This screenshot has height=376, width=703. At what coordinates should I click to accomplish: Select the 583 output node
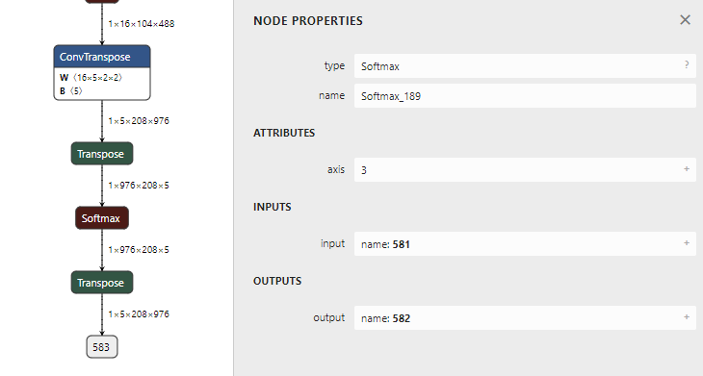point(102,347)
